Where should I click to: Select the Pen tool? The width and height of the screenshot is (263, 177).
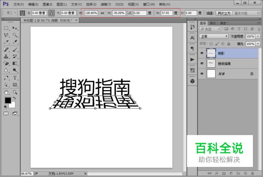(x=6, y=78)
